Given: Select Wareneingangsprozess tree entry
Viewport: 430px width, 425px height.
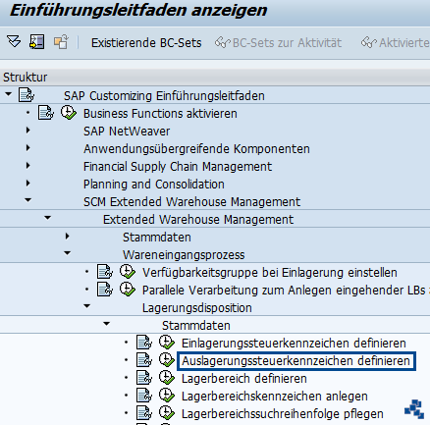Looking at the screenshot, I should pyautogui.click(x=184, y=255).
